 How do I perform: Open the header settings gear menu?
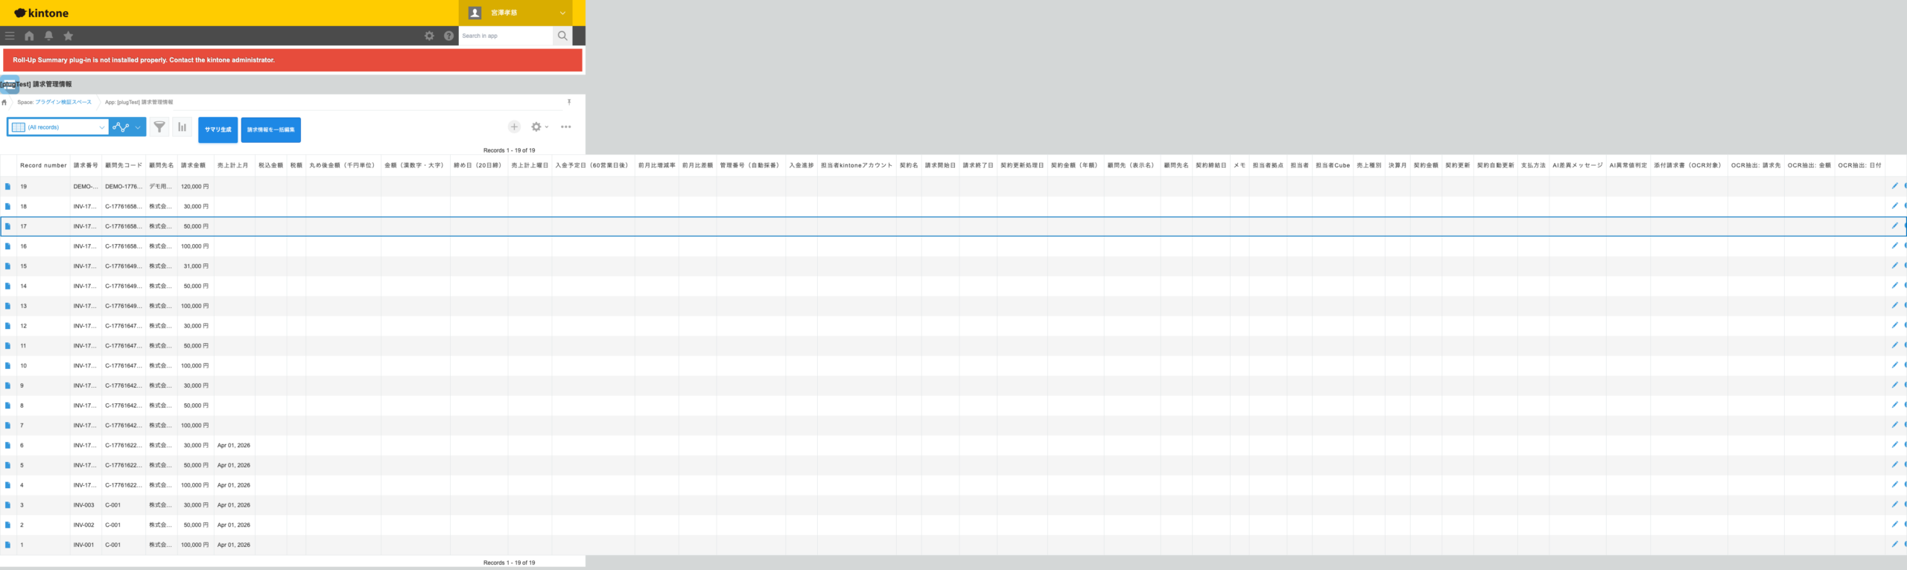(x=429, y=36)
